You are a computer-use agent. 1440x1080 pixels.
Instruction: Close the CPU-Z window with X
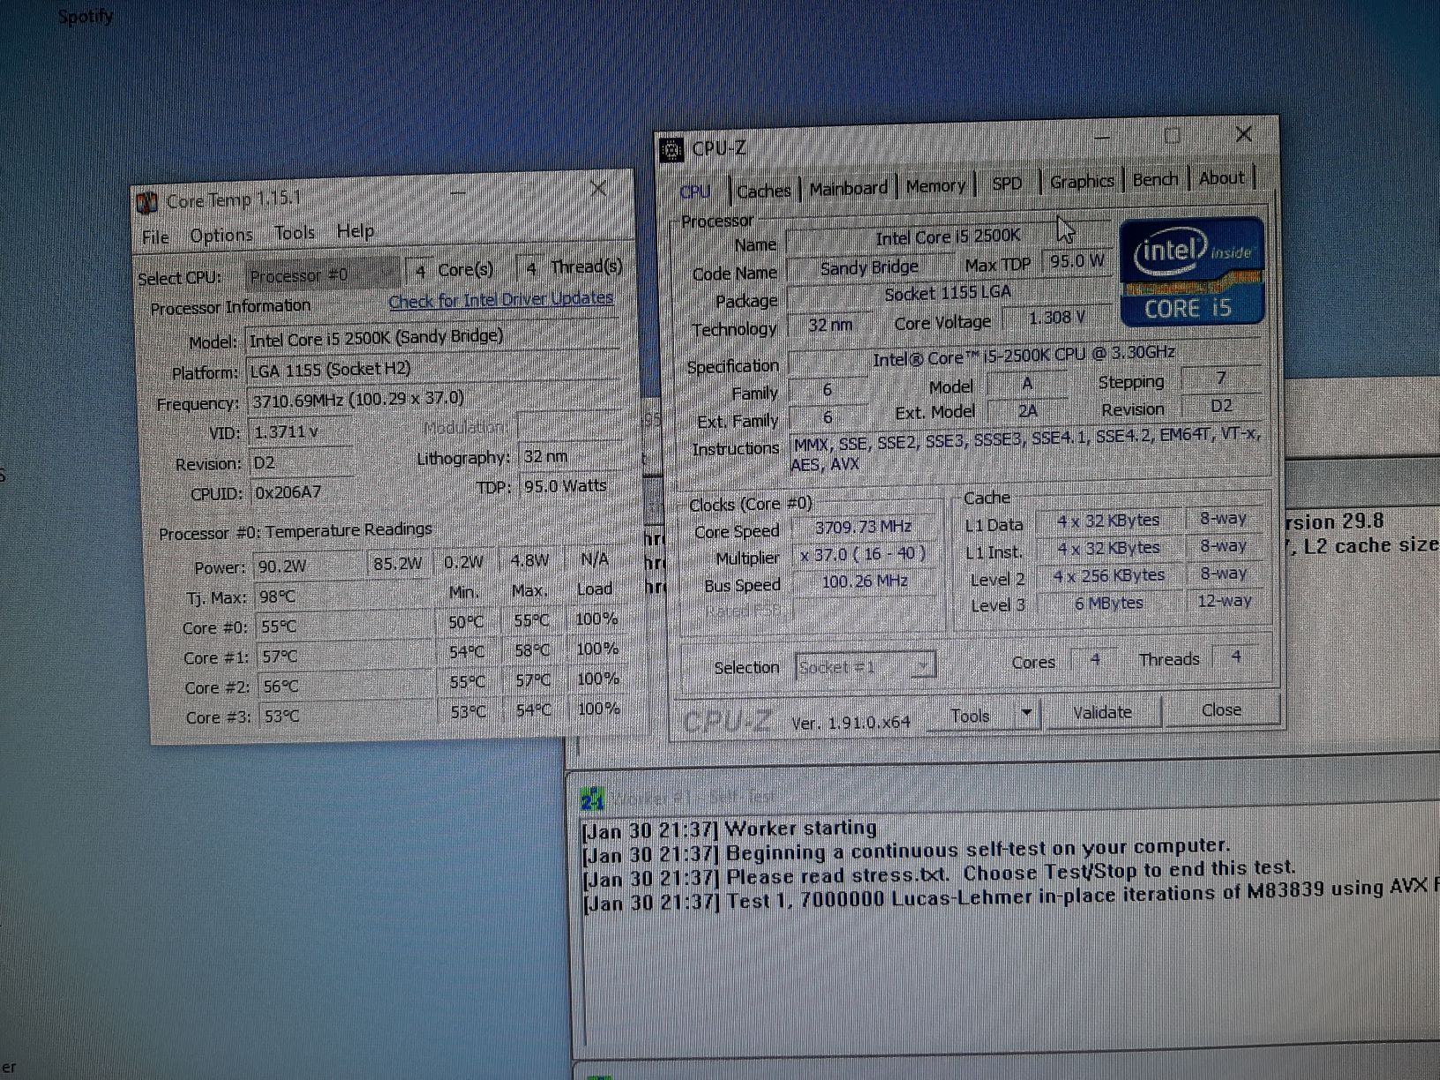1243,134
